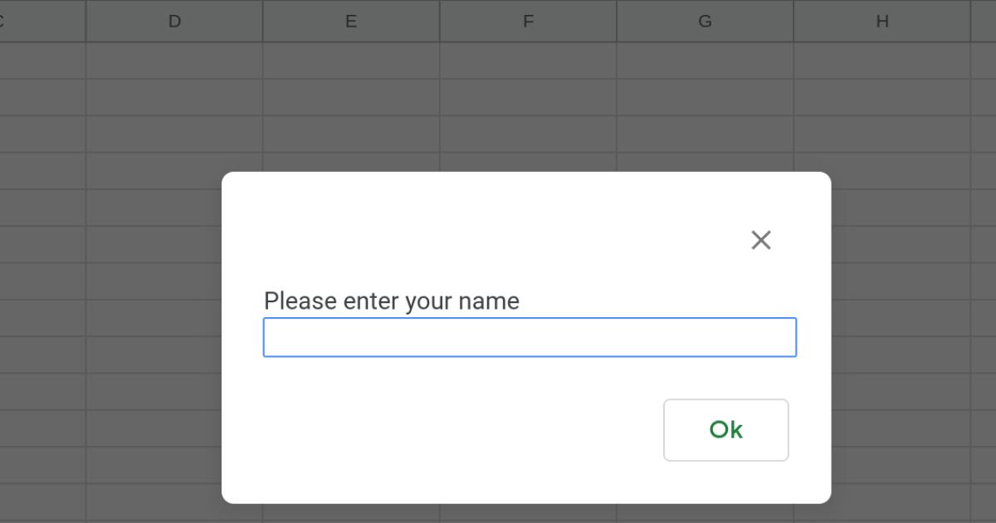Select column E header

pyautogui.click(x=350, y=22)
